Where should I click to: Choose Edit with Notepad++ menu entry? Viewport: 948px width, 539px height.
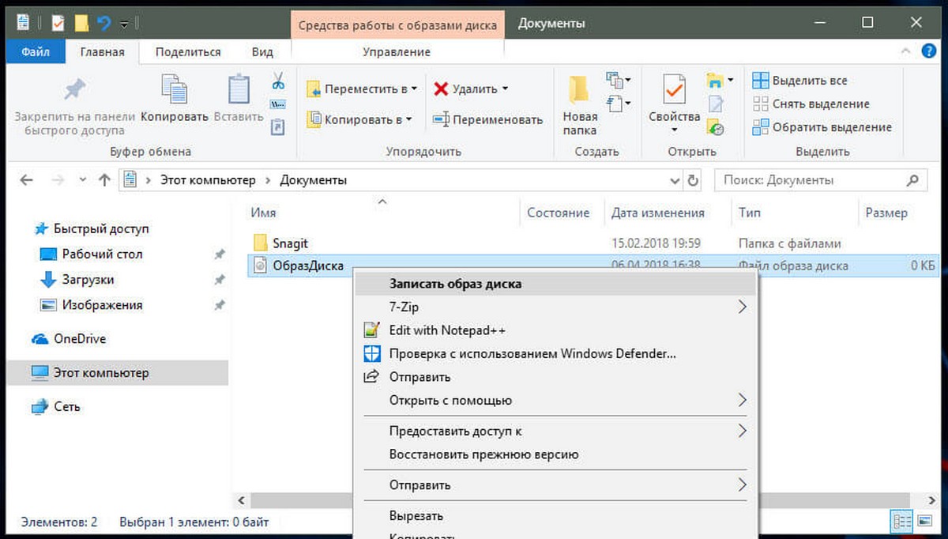coord(555,330)
